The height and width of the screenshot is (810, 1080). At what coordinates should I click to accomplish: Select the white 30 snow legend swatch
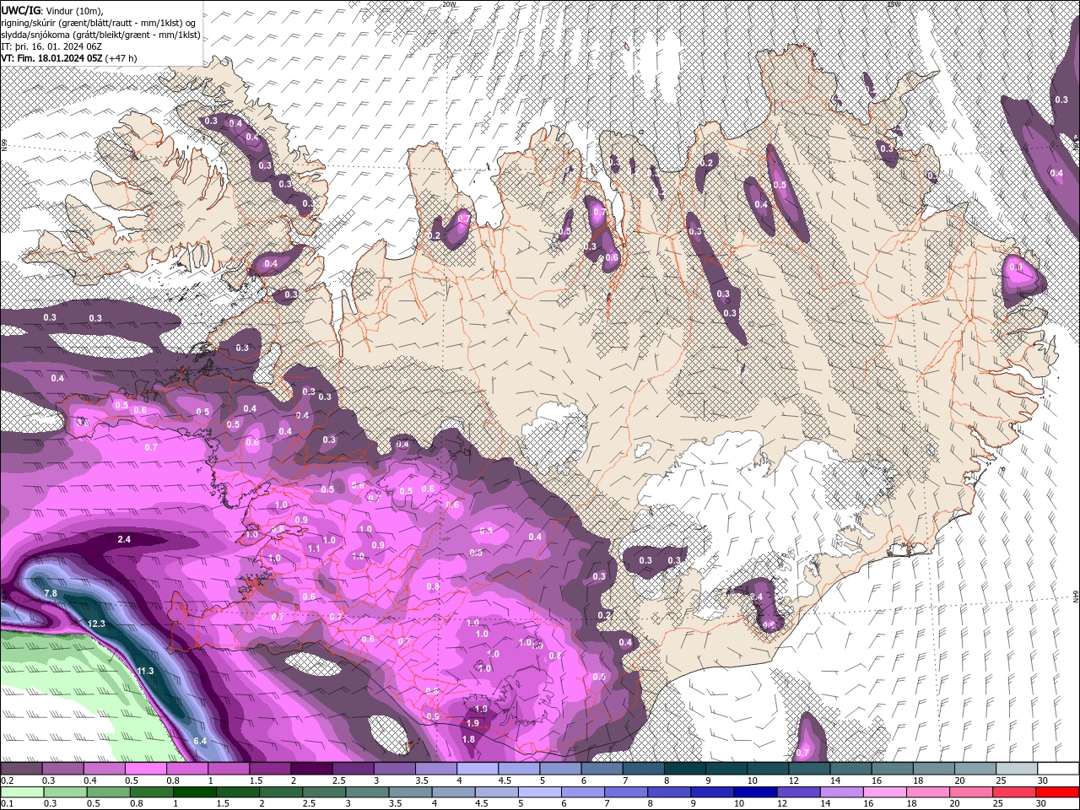pos(1057,768)
